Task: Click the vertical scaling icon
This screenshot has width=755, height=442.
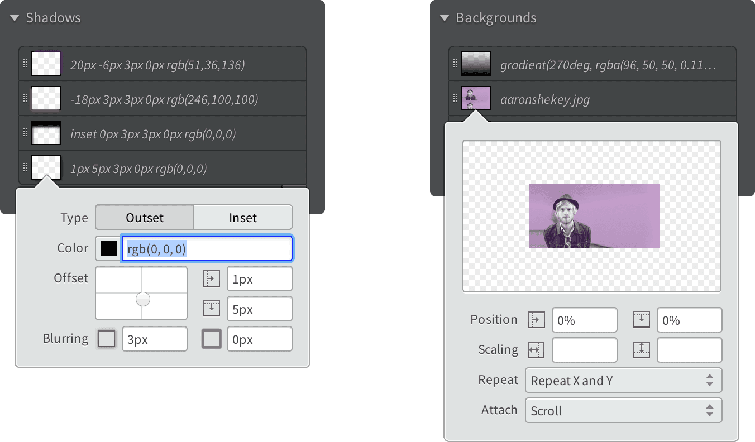Action: [x=641, y=350]
